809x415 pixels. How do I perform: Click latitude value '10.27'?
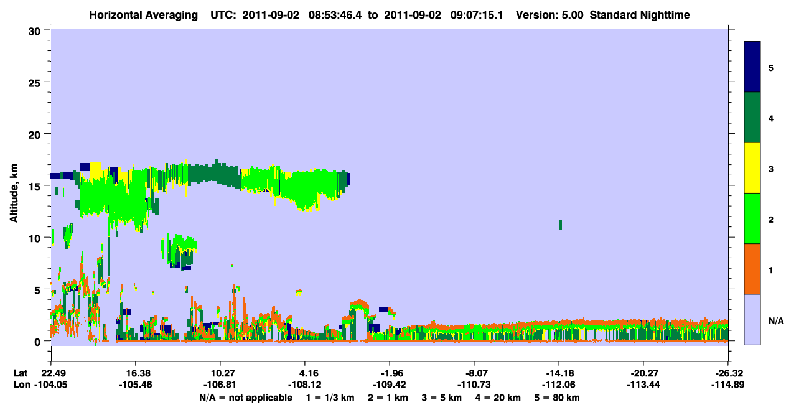pyautogui.click(x=220, y=373)
